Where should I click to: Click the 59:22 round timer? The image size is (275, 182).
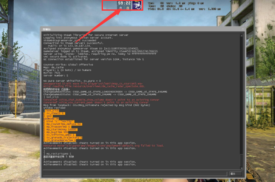click(124, 3)
